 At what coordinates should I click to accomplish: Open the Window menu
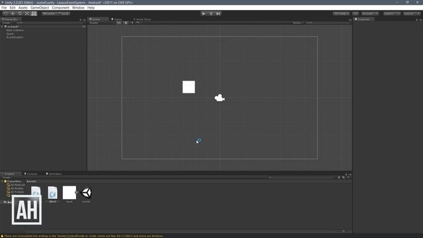(78, 7)
